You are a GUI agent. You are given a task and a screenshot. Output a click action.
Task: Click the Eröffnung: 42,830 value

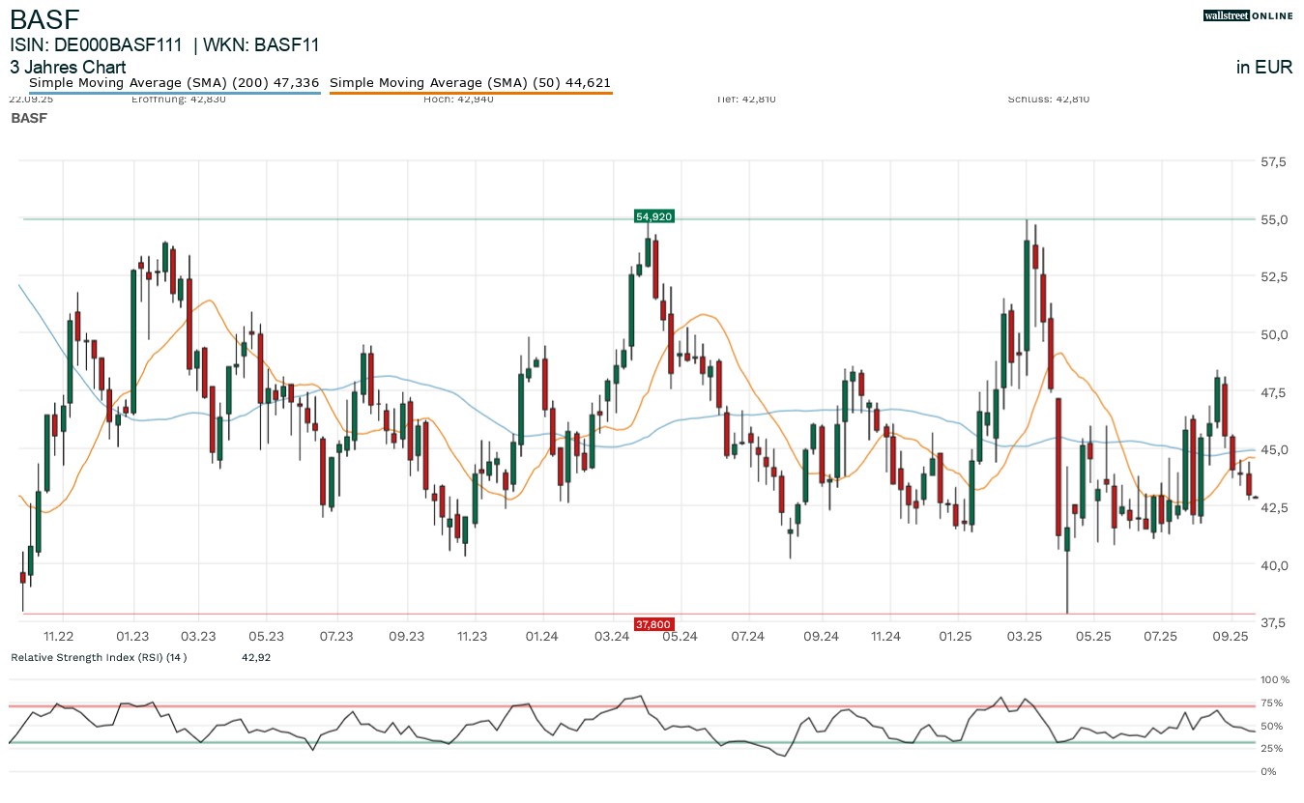point(178,99)
